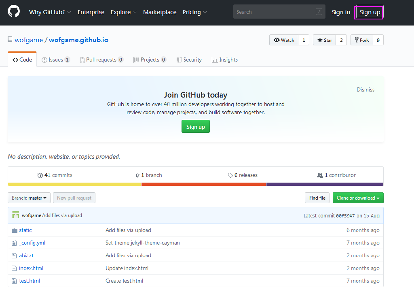Image resolution: width=414 pixels, height=296 pixels.
Task: View the 1 contributor link
Action: point(336,175)
